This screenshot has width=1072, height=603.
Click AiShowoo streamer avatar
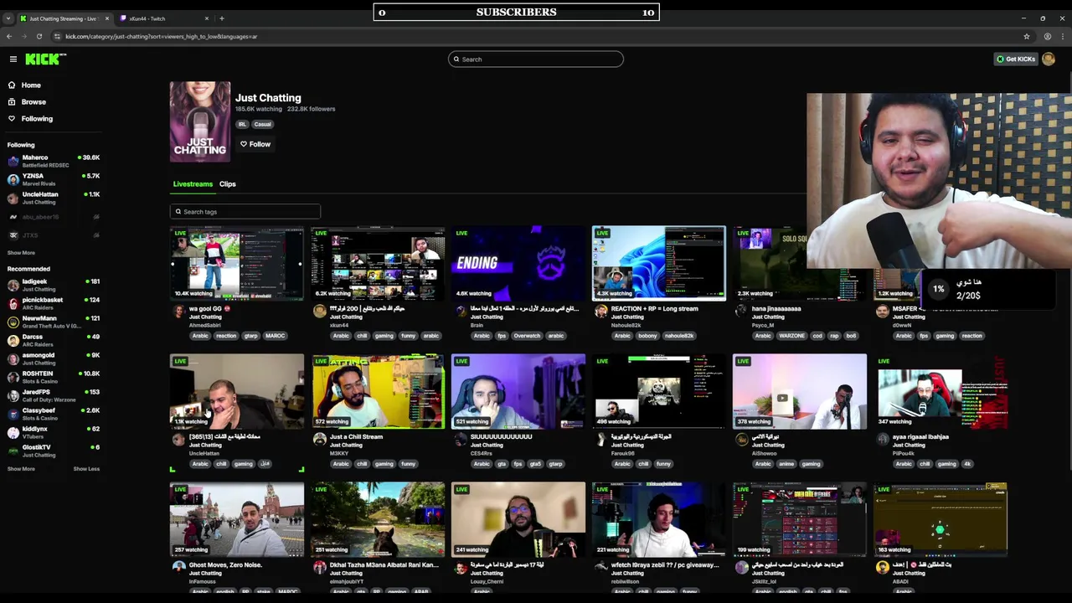pyautogui.click(x=741, y=440)
